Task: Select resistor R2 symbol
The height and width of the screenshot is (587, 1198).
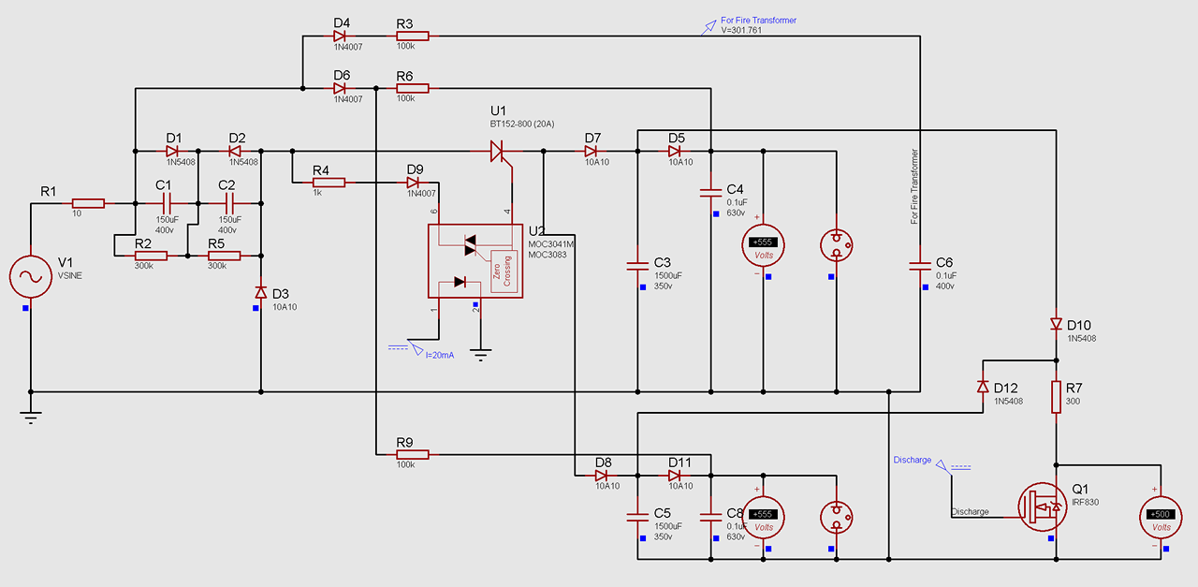Action: coord(151,256)
